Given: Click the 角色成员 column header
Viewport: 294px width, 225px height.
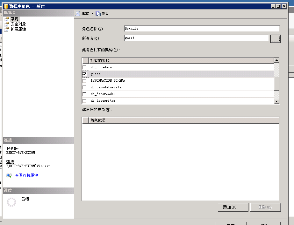Looking at the screenshot, I should (184, 120).
